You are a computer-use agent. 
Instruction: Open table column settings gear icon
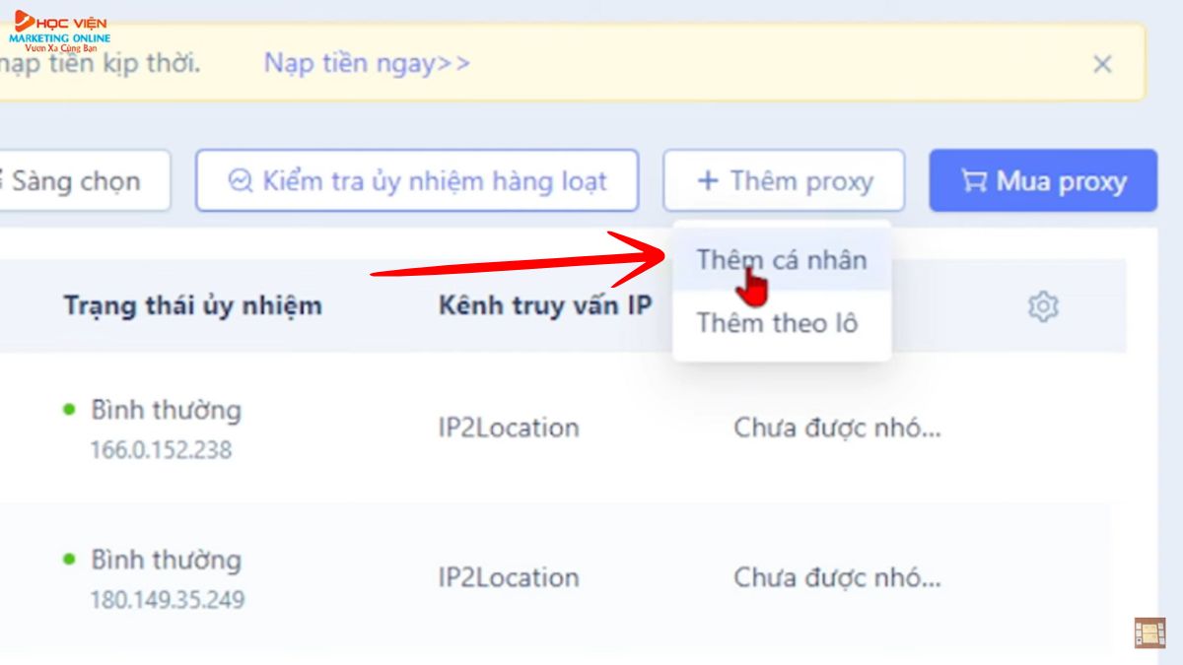(x=1042, y=306)
